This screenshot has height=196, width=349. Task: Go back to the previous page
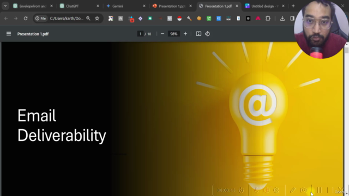point(6,19)
